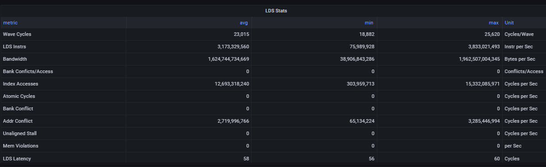Select the LDS Latency metric cell
The image size is (546, 167).
tap(63, 158)
